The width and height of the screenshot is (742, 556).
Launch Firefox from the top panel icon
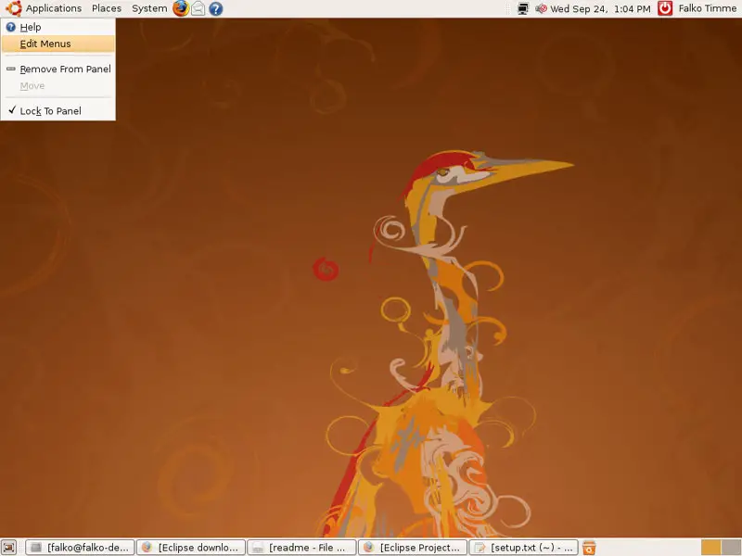click(181, 8)
